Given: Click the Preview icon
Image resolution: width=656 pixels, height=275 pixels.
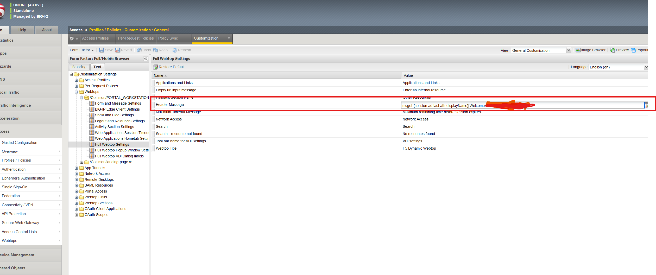Looking at the screenshot, I should point(613,50).
